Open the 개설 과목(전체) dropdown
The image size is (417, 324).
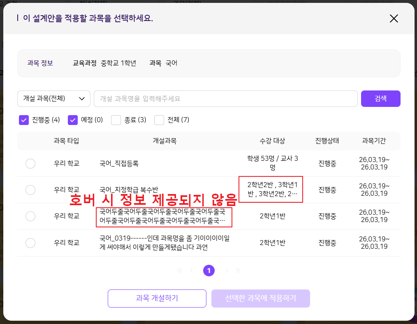(x=54, y=99)
